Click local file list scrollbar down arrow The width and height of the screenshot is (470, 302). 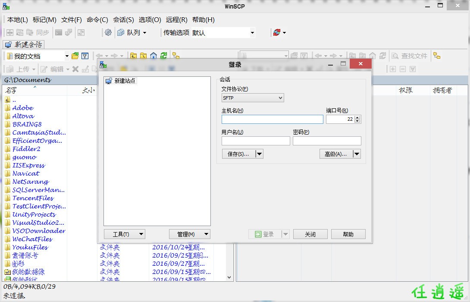229,277
